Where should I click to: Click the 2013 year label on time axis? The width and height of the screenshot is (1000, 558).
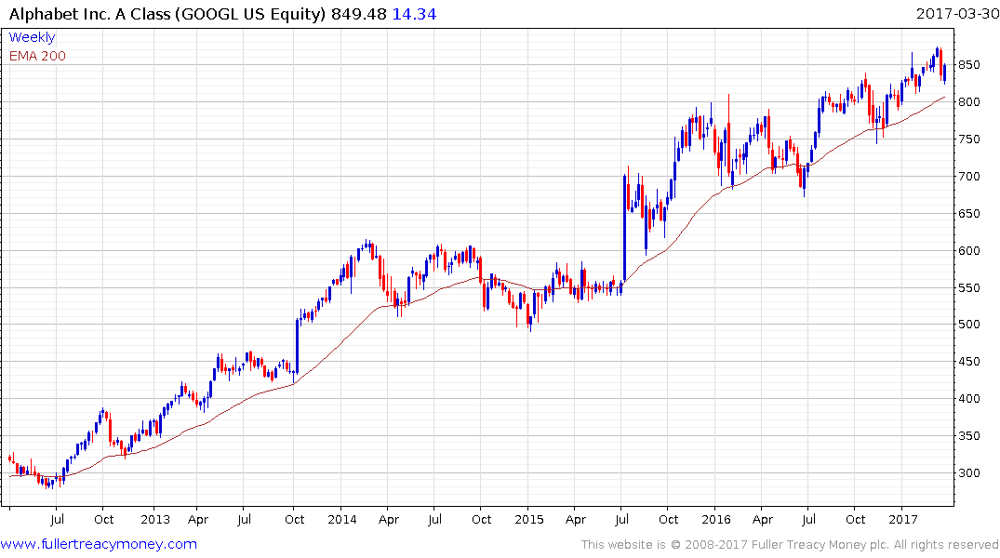tap(155, 520)
